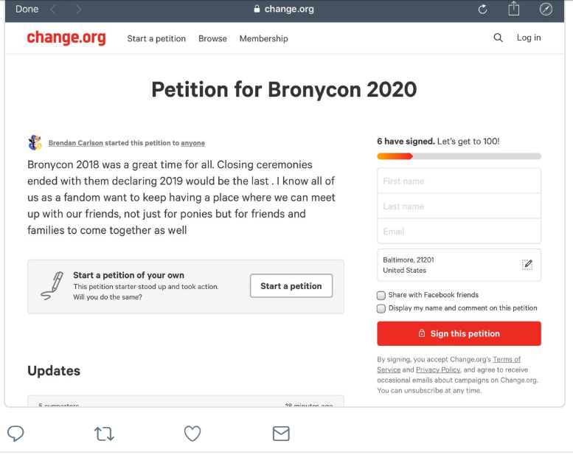
Task: Open in Safari using the compass icon
Action: [x=546, y=9]
